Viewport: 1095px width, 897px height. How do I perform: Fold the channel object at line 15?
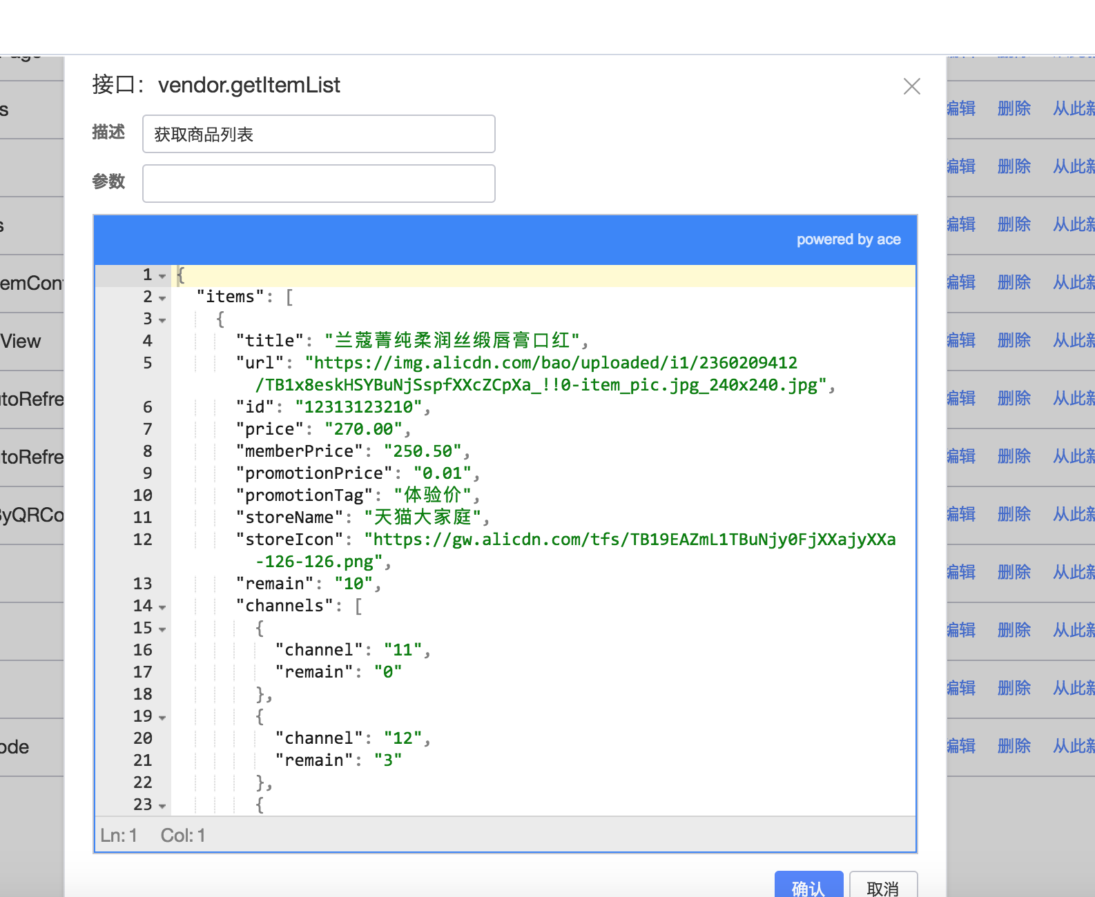tap(162, 629)
